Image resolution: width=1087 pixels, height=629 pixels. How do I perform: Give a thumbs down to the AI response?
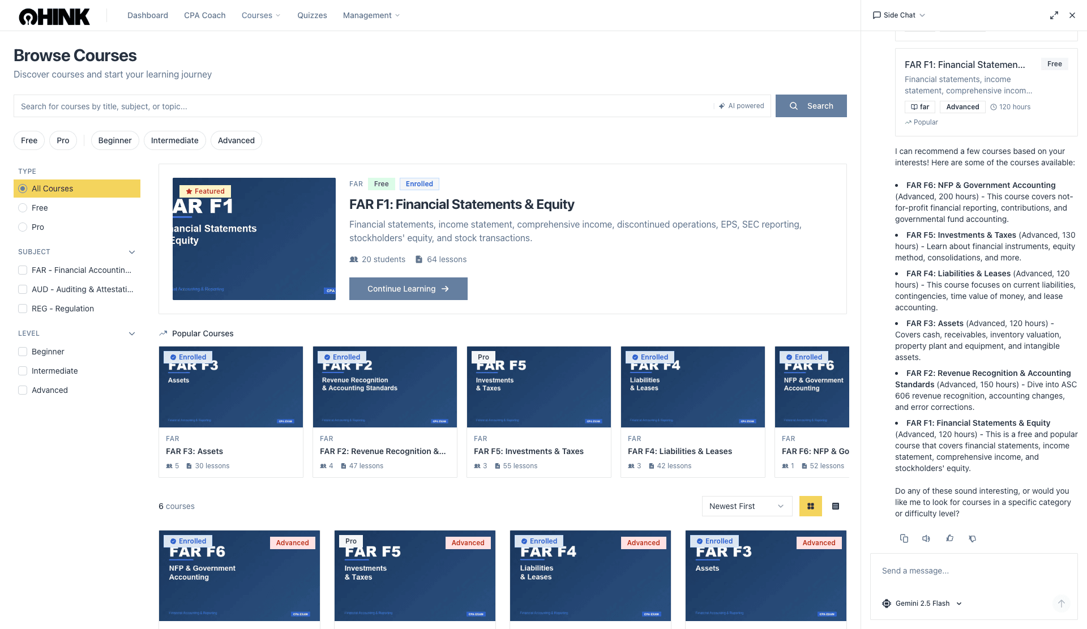click(x=973, y=538)
